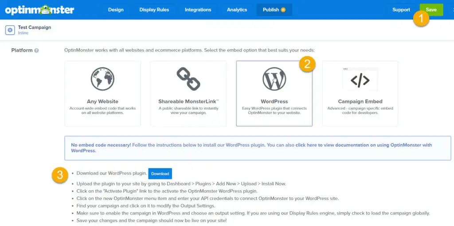The width and height of the screenshot is (454, 226).
Task: Click the OptinMonster logo
Action: tap(39, 10)
